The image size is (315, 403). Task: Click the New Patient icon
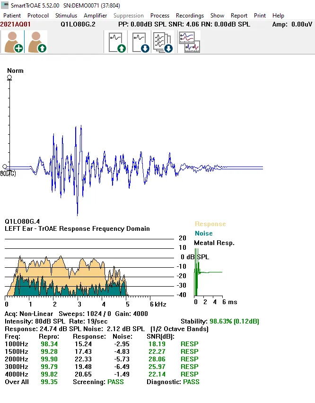tap(13, 42)
